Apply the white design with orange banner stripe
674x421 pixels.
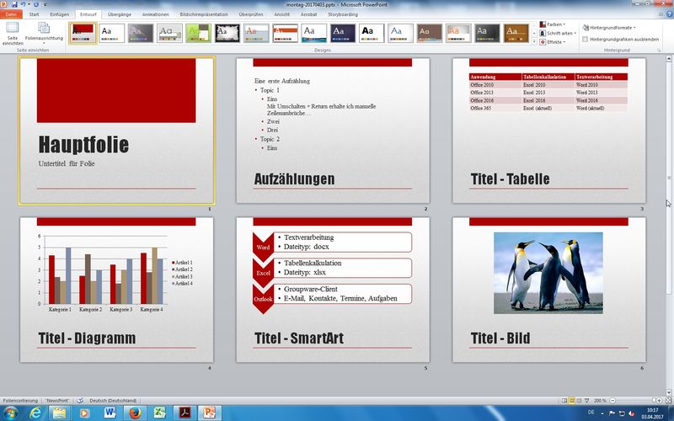click(285, 33)
